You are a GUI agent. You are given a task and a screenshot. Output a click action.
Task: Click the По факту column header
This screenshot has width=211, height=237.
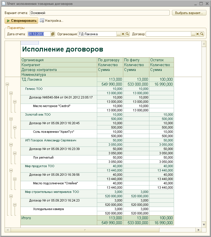coord(136,60)
